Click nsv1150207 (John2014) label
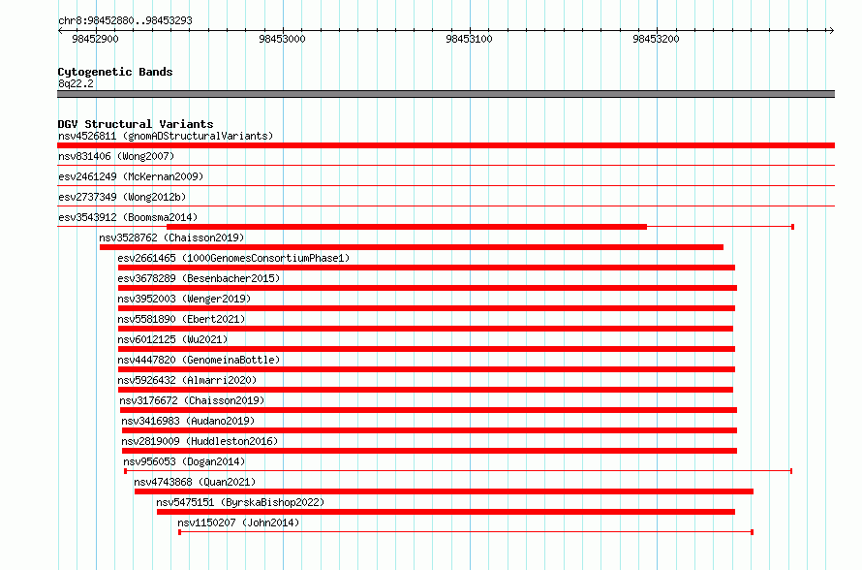Image resolution: width=862 pixels, height=570 pixels. pos(238,522)
